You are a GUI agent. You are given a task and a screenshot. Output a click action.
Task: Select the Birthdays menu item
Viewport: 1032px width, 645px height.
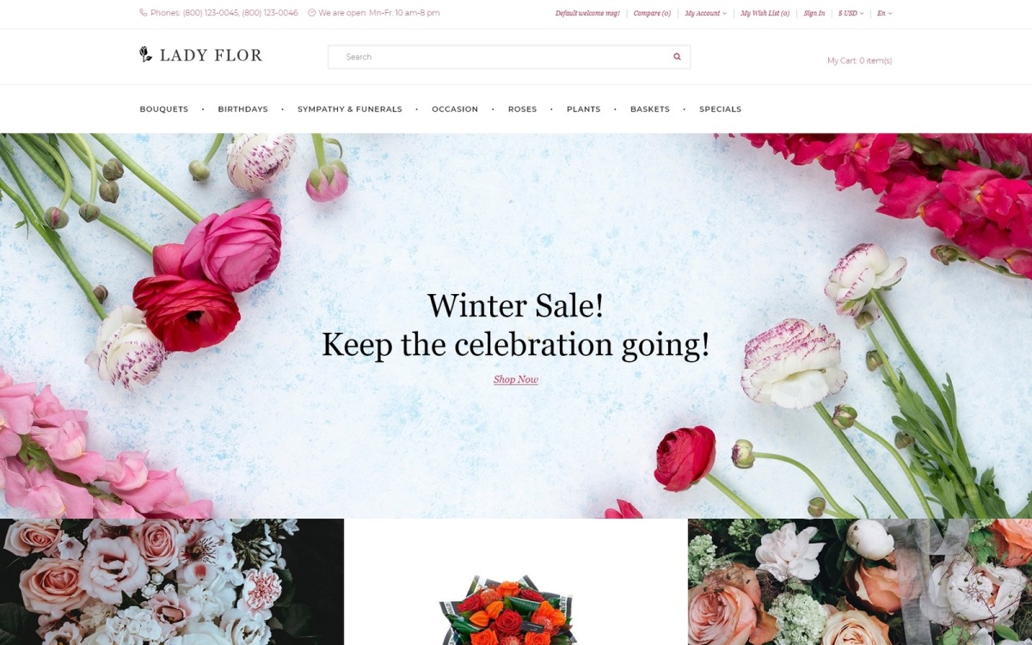point(243,109)
